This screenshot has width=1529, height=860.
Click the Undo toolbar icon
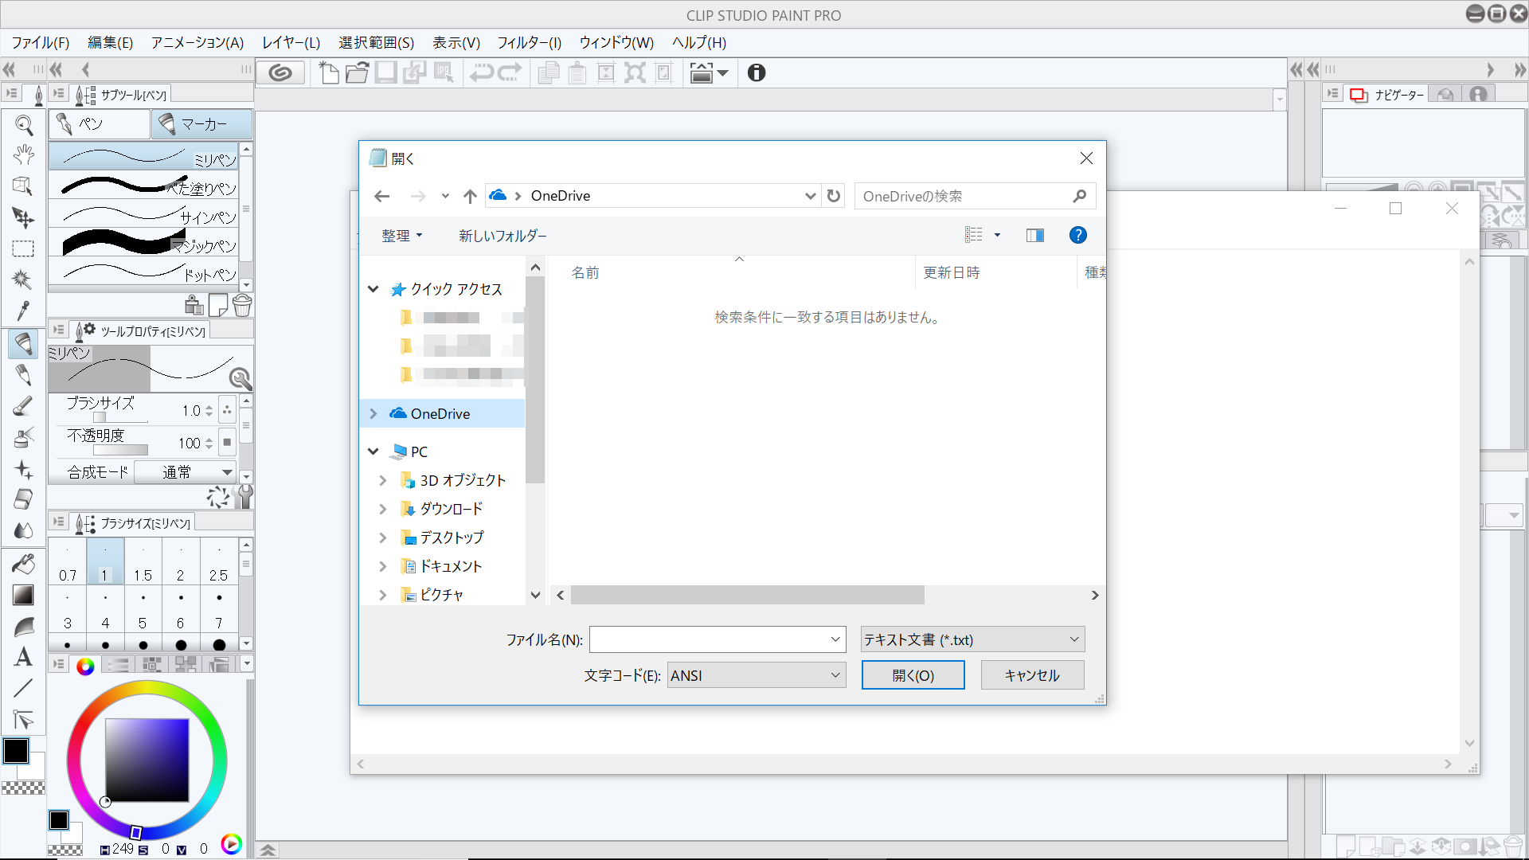coord(481,73)
